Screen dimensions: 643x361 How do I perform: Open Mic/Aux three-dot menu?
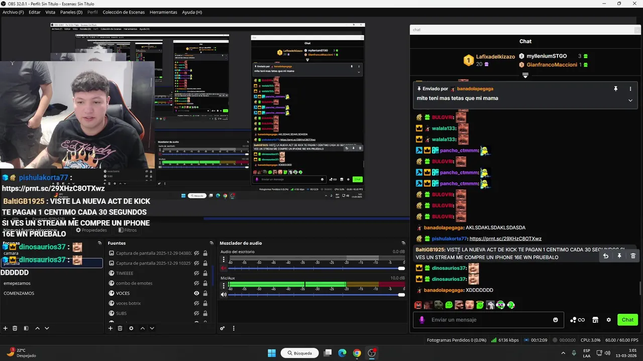click(224, 286)
